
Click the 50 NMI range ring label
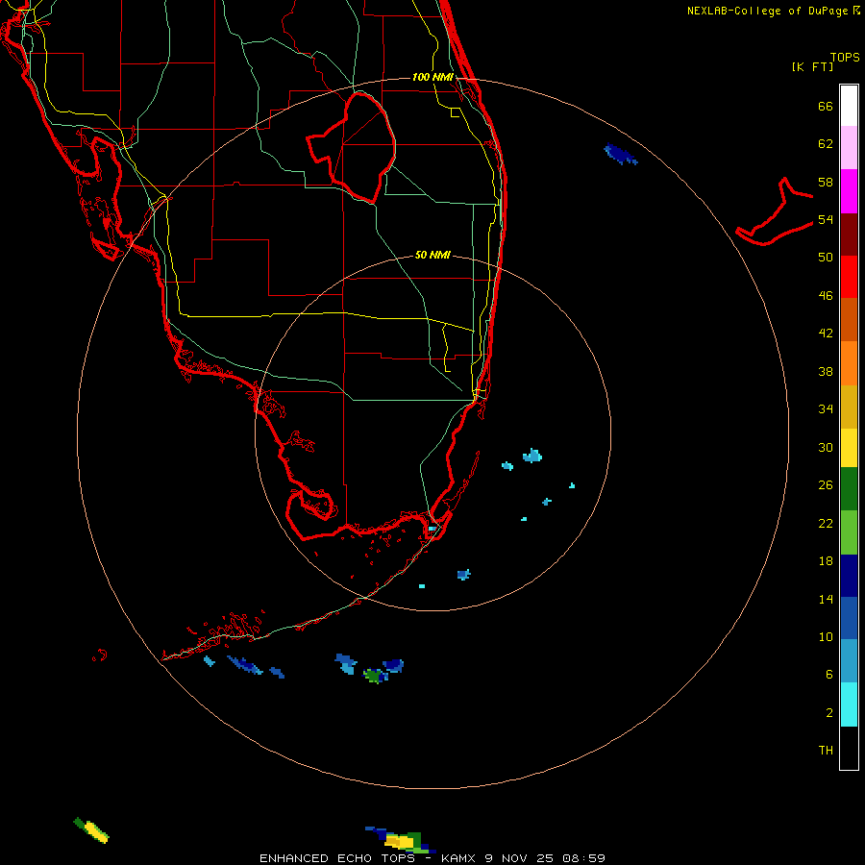click(432, 255)
